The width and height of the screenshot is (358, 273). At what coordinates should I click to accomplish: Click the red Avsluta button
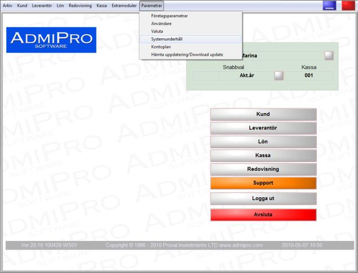coord(263,215)
